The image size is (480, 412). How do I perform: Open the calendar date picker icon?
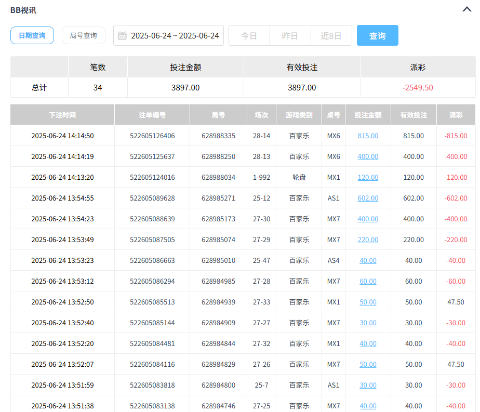(123, 35)
